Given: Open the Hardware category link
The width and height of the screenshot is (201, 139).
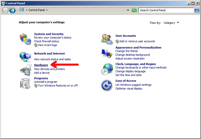Looking at the screenshot, I should tap(41, 65).
